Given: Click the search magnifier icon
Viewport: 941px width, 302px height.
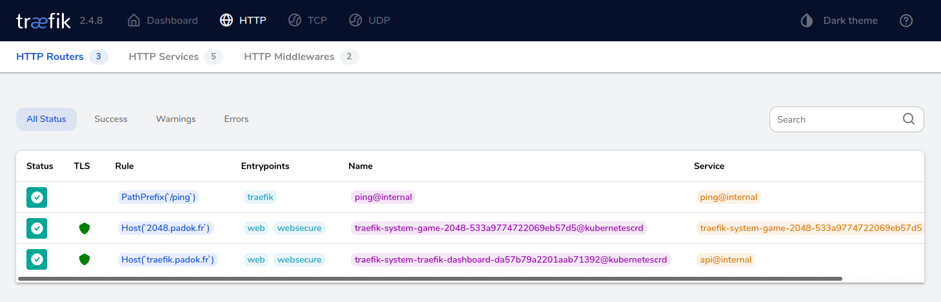Looking at the screenshot, I should tap(909, 119).
